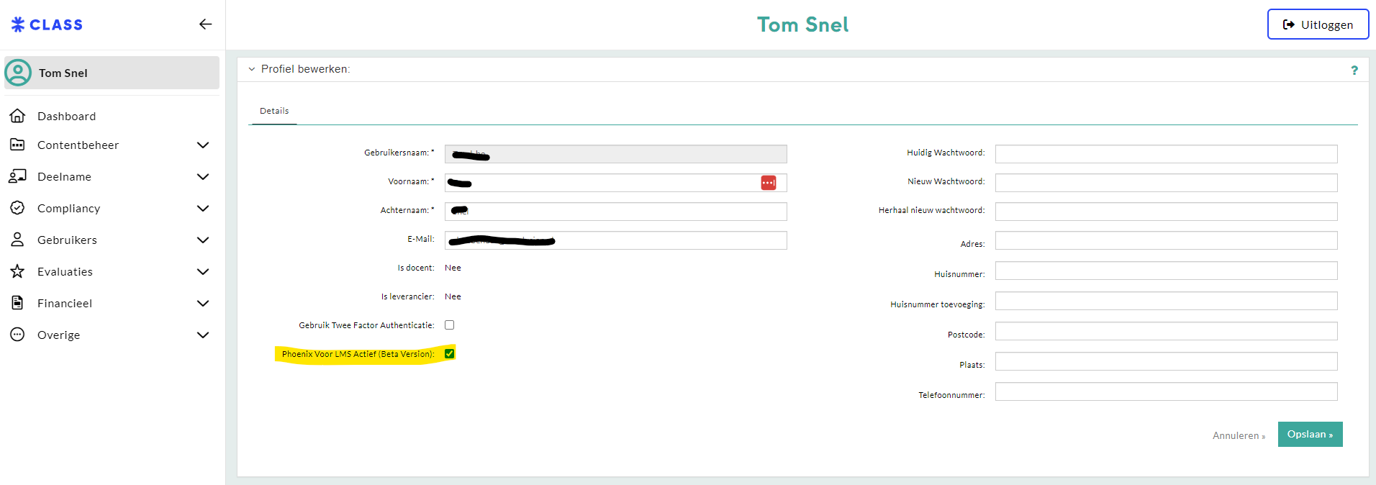Click the Compliancy checkmark badge icon
The width and height of the screenshot is (1376, 485).
tap(17, 208)
